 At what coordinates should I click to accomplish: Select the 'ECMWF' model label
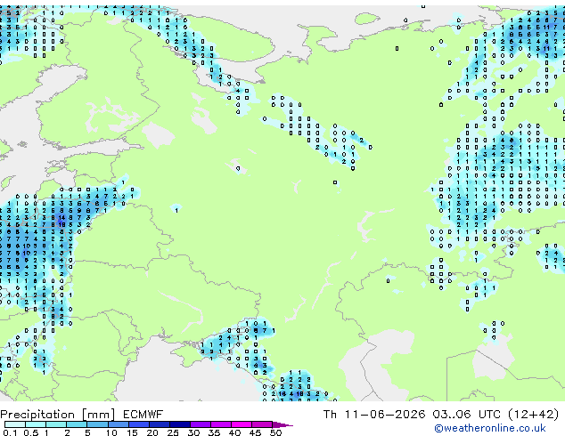click(x=143, y=415)
